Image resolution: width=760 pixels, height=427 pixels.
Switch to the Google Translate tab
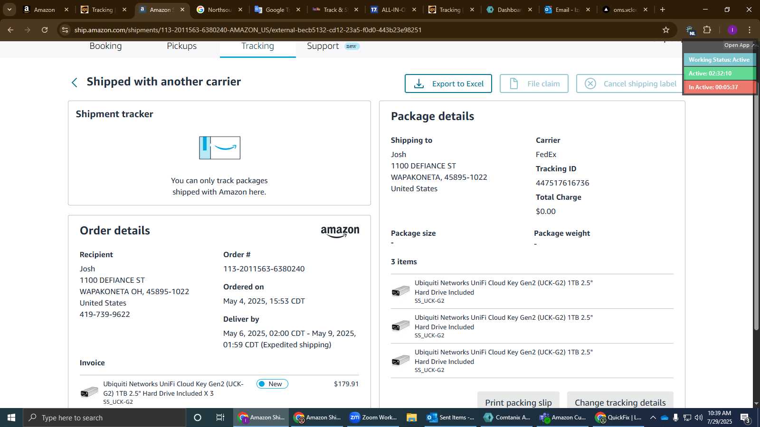(277, 9)
